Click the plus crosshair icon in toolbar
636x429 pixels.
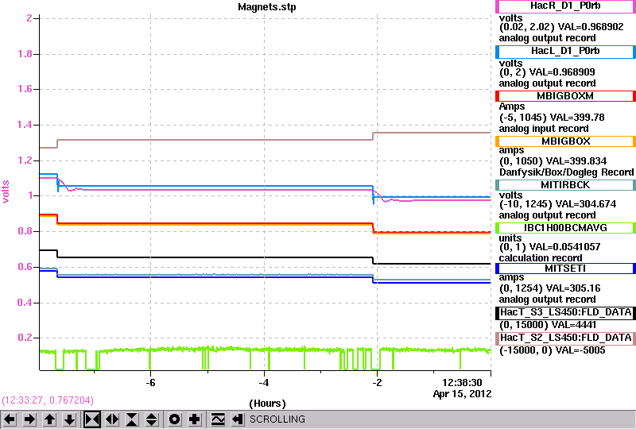tap(195, 419)
